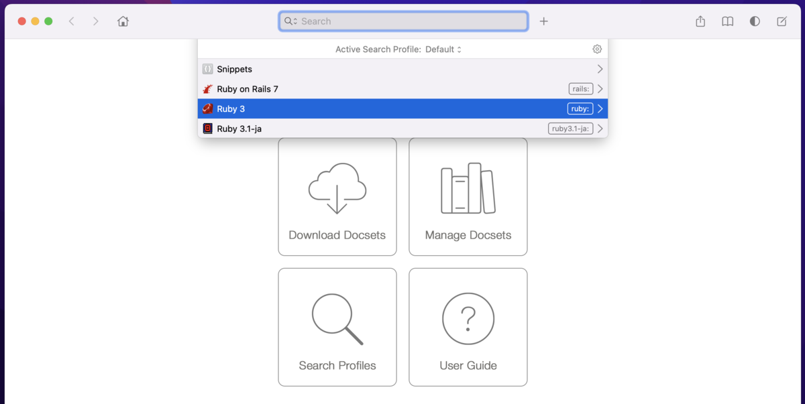The width and height of the screenshot is (805, 404).
Task: Click the Ruby on Rails 7 icon
Action: pos(208,89)
